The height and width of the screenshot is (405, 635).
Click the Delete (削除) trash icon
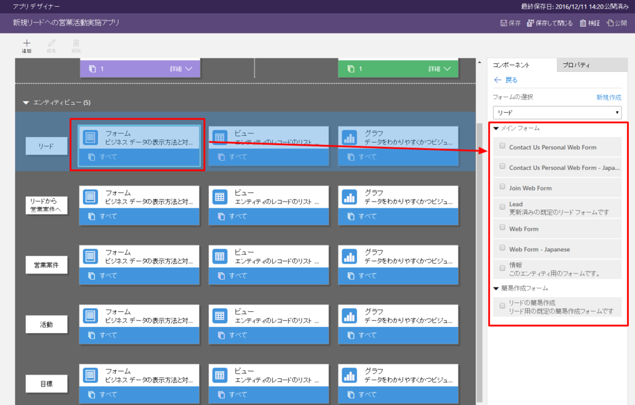[76, 43]
